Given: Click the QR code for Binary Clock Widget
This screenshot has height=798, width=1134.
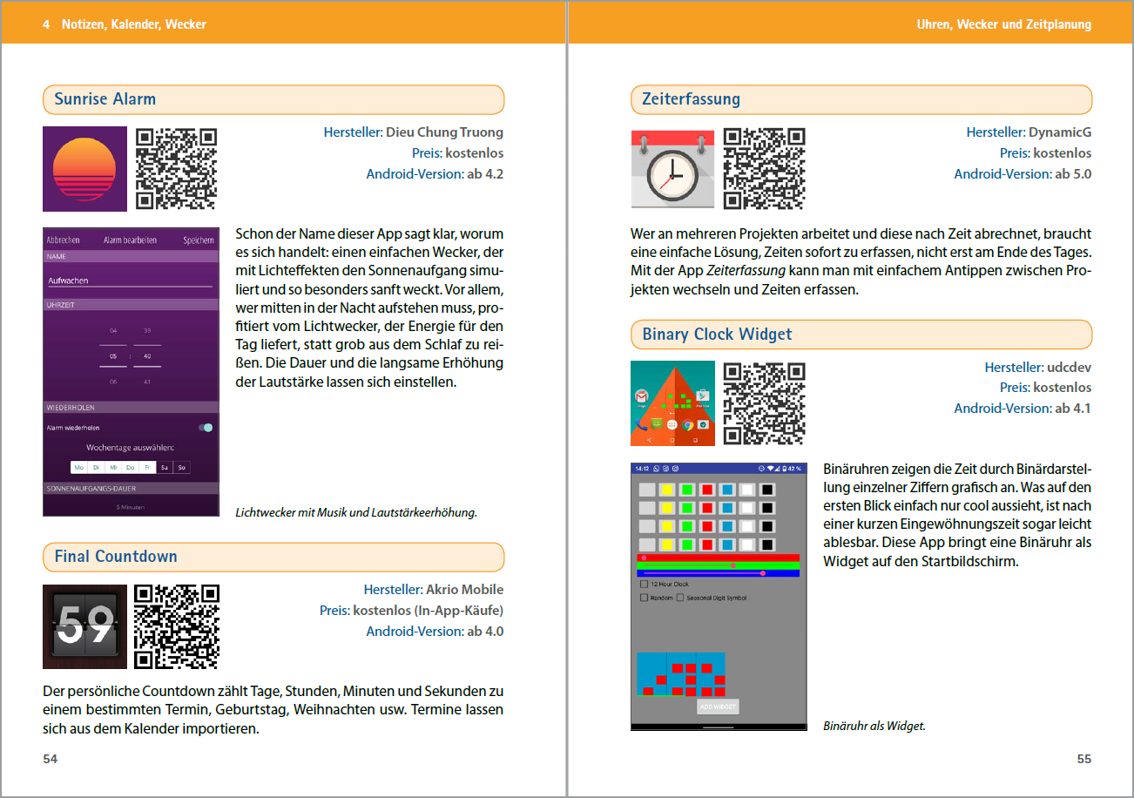Looking at the screenshot, I should tap(765, 403).
